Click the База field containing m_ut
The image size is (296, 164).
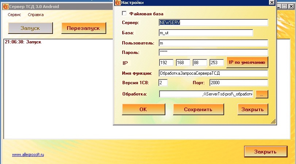tap(206, 33)
